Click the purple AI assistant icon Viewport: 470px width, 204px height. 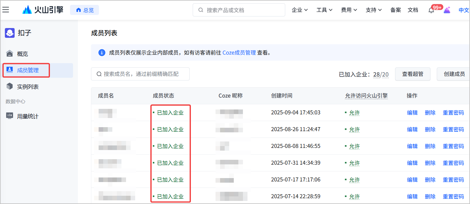tap(447, 10)
